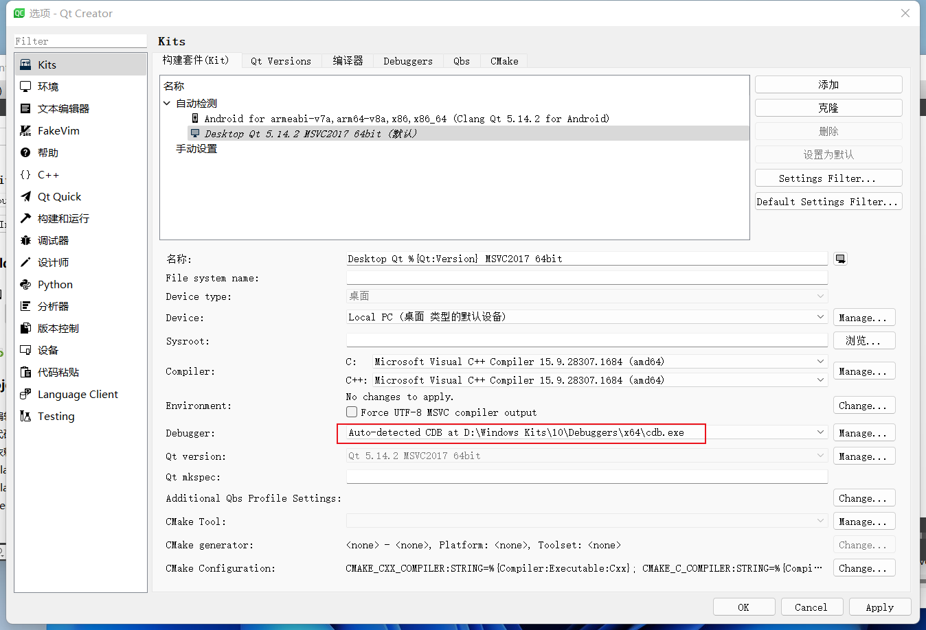Click Apply button

(880, 607)
